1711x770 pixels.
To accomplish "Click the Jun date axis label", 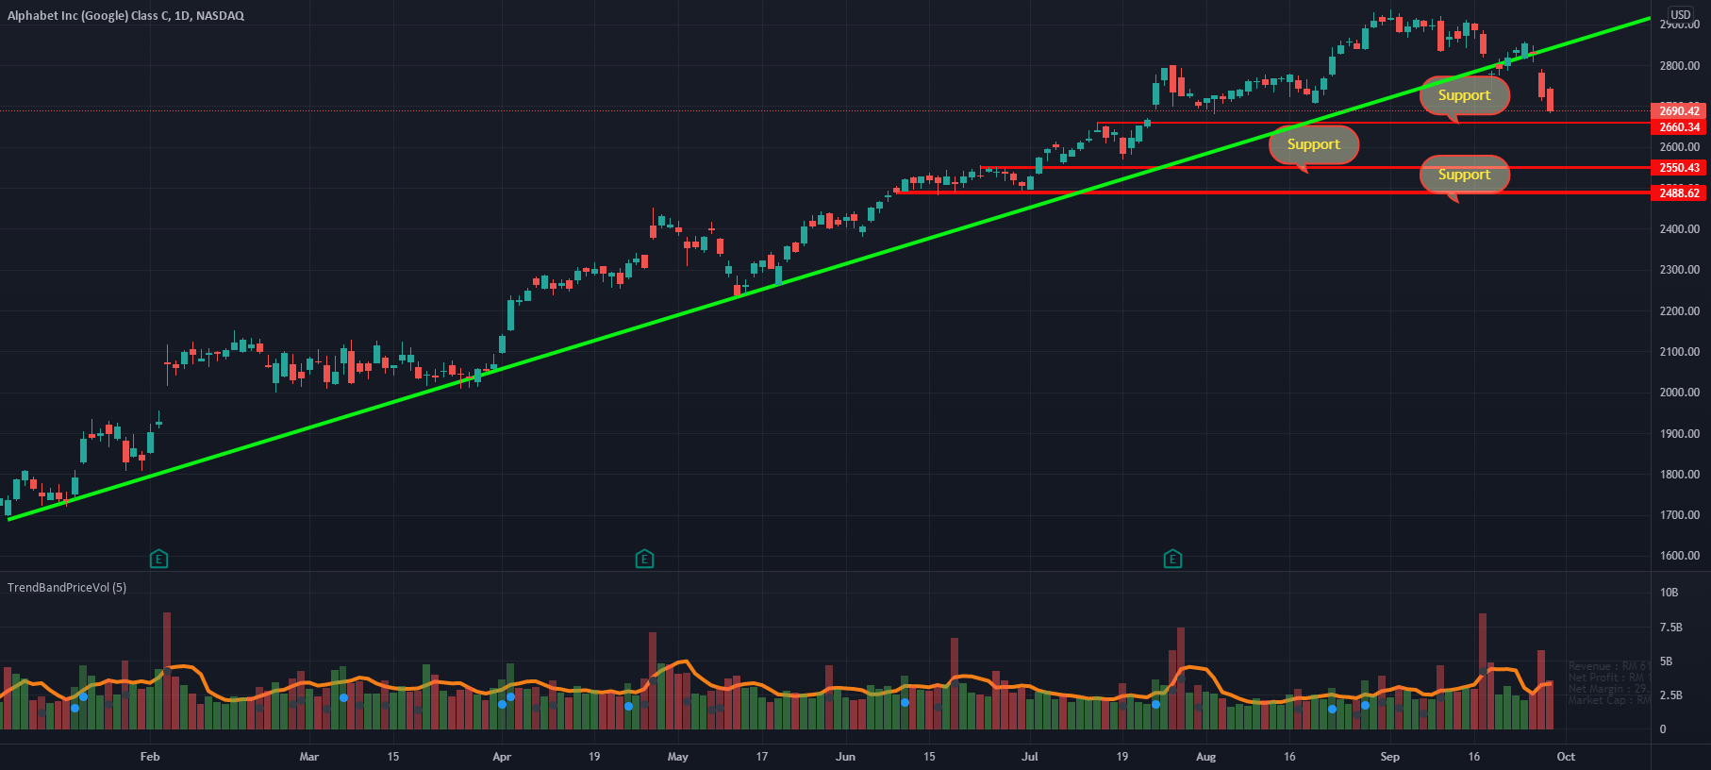I will (845, 757).
